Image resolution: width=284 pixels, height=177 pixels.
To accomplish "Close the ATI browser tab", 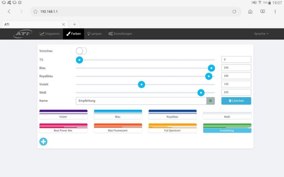I will (63, 24).
